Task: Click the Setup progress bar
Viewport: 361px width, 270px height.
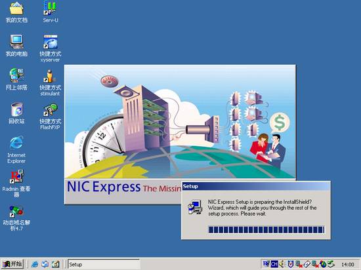Action: [266, 229]
